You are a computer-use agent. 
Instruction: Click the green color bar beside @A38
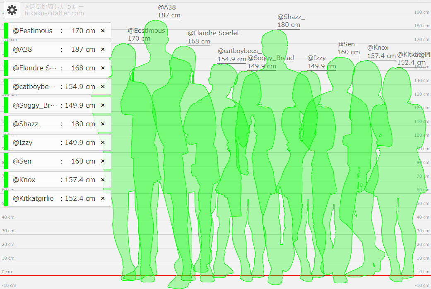pos(6,50)
